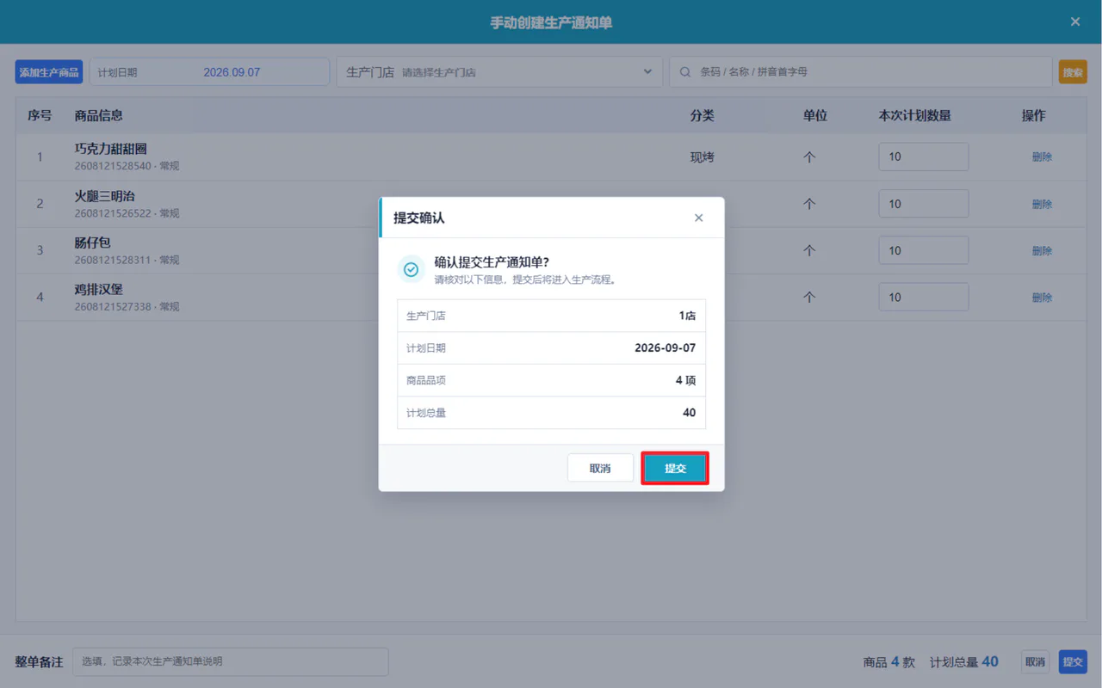Click 提交 in the confirmation dialog
1102x688 pixels.
click(675, 469)
